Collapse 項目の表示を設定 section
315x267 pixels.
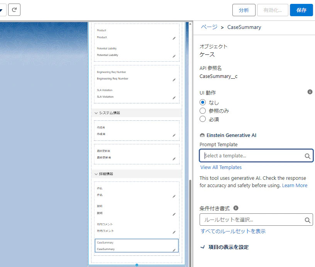click(203, 247)
